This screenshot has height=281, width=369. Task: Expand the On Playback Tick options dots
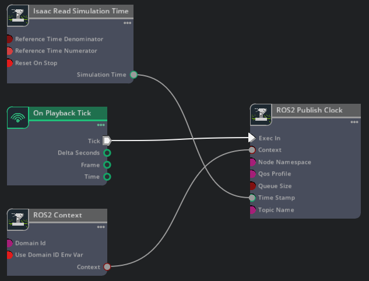click(x=101, y=125)
